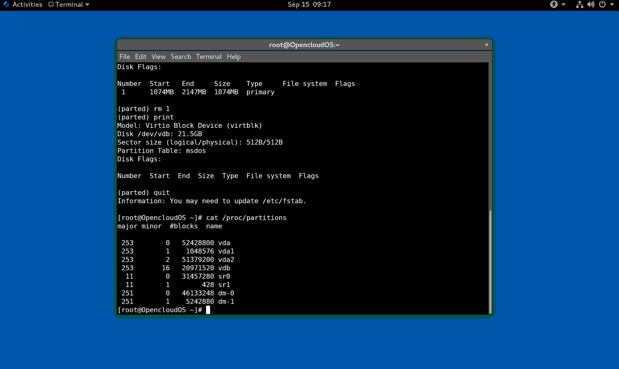Viewport: 619px width, 369px height.
Task: Click 'Partition Table: msdos' text
Action: click(x=161, y=151)
